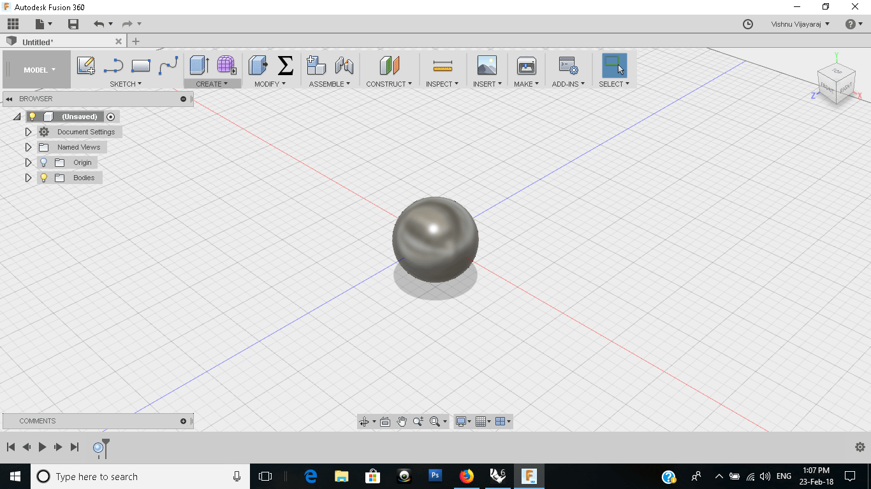
Task: Open the INSERT dropdown menu
Action: [487, 84]
